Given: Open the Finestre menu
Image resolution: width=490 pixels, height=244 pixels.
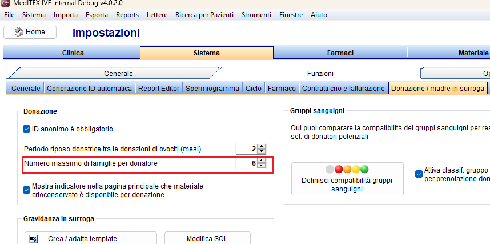Looking at the screenshot, I should (291, 15).
